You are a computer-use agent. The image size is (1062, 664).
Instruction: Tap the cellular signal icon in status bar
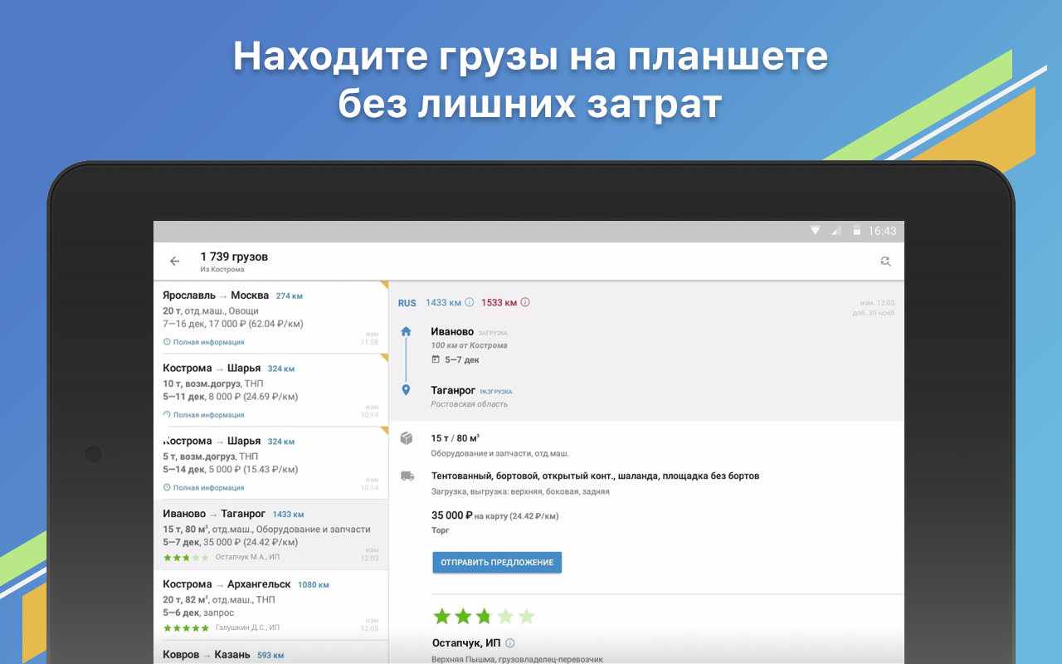[836, 231]
